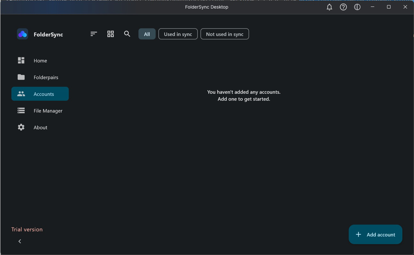
Task: Go to Home in sidebar
Action: 40,61
